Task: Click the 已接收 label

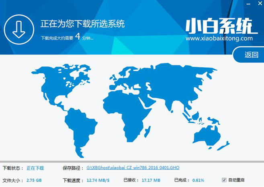Action: click(x=131, y=180)
